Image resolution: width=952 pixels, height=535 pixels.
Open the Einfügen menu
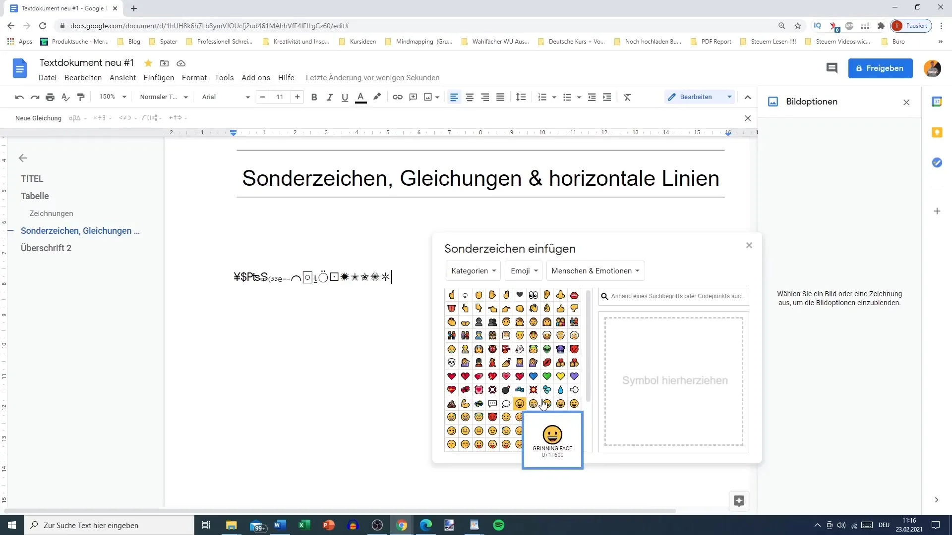pyautogui.click(x=159, y=78)
